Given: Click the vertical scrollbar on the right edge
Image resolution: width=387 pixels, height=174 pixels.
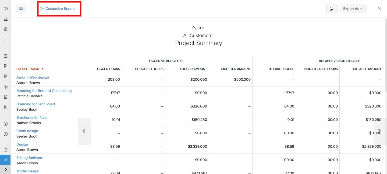Looking at the screenshot, I should (386, 54).
